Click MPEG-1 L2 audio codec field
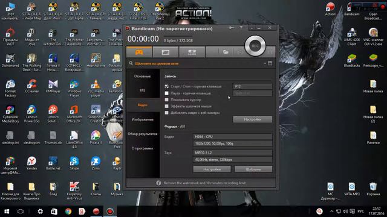The width and height of the screenshot is (387, 217). coord(232,153)
